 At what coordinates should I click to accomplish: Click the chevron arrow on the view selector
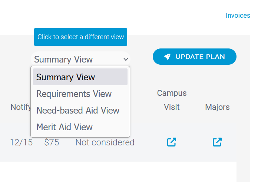tap(126, 59)
